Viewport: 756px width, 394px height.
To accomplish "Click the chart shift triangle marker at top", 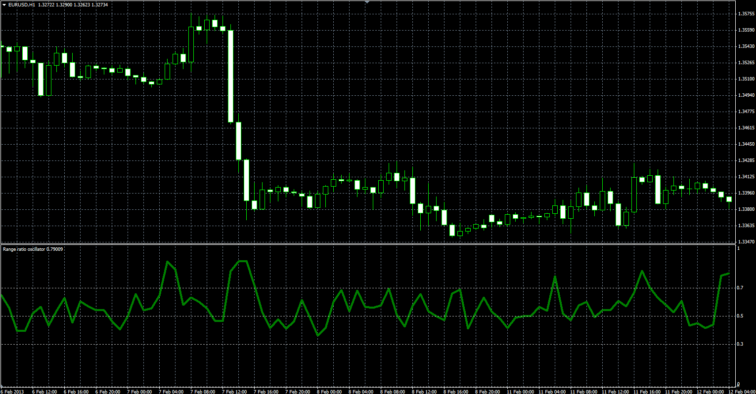I will [x=367, y=2].
